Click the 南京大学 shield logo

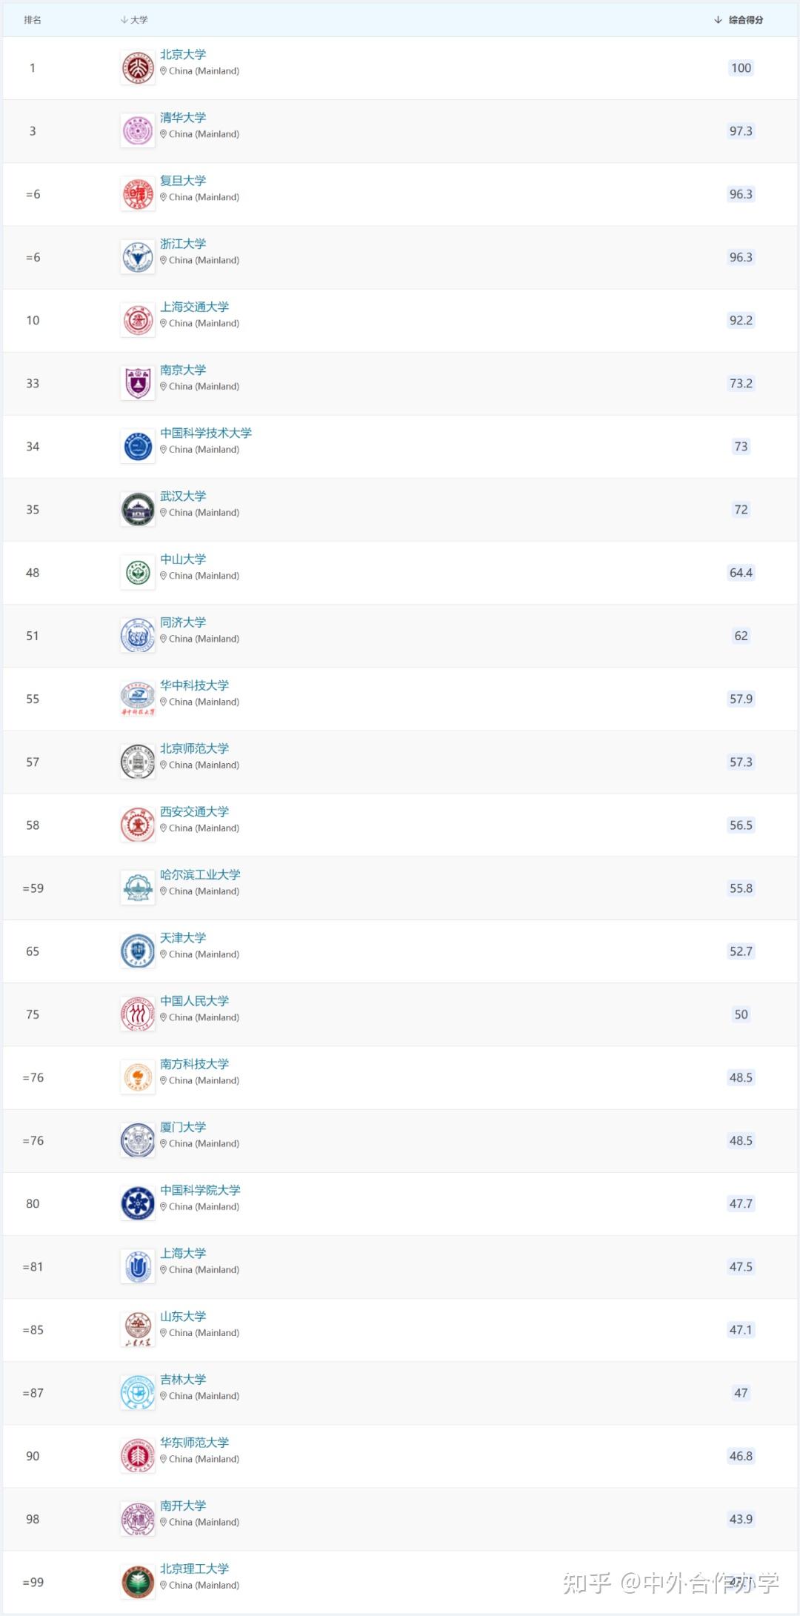[138, 383]
